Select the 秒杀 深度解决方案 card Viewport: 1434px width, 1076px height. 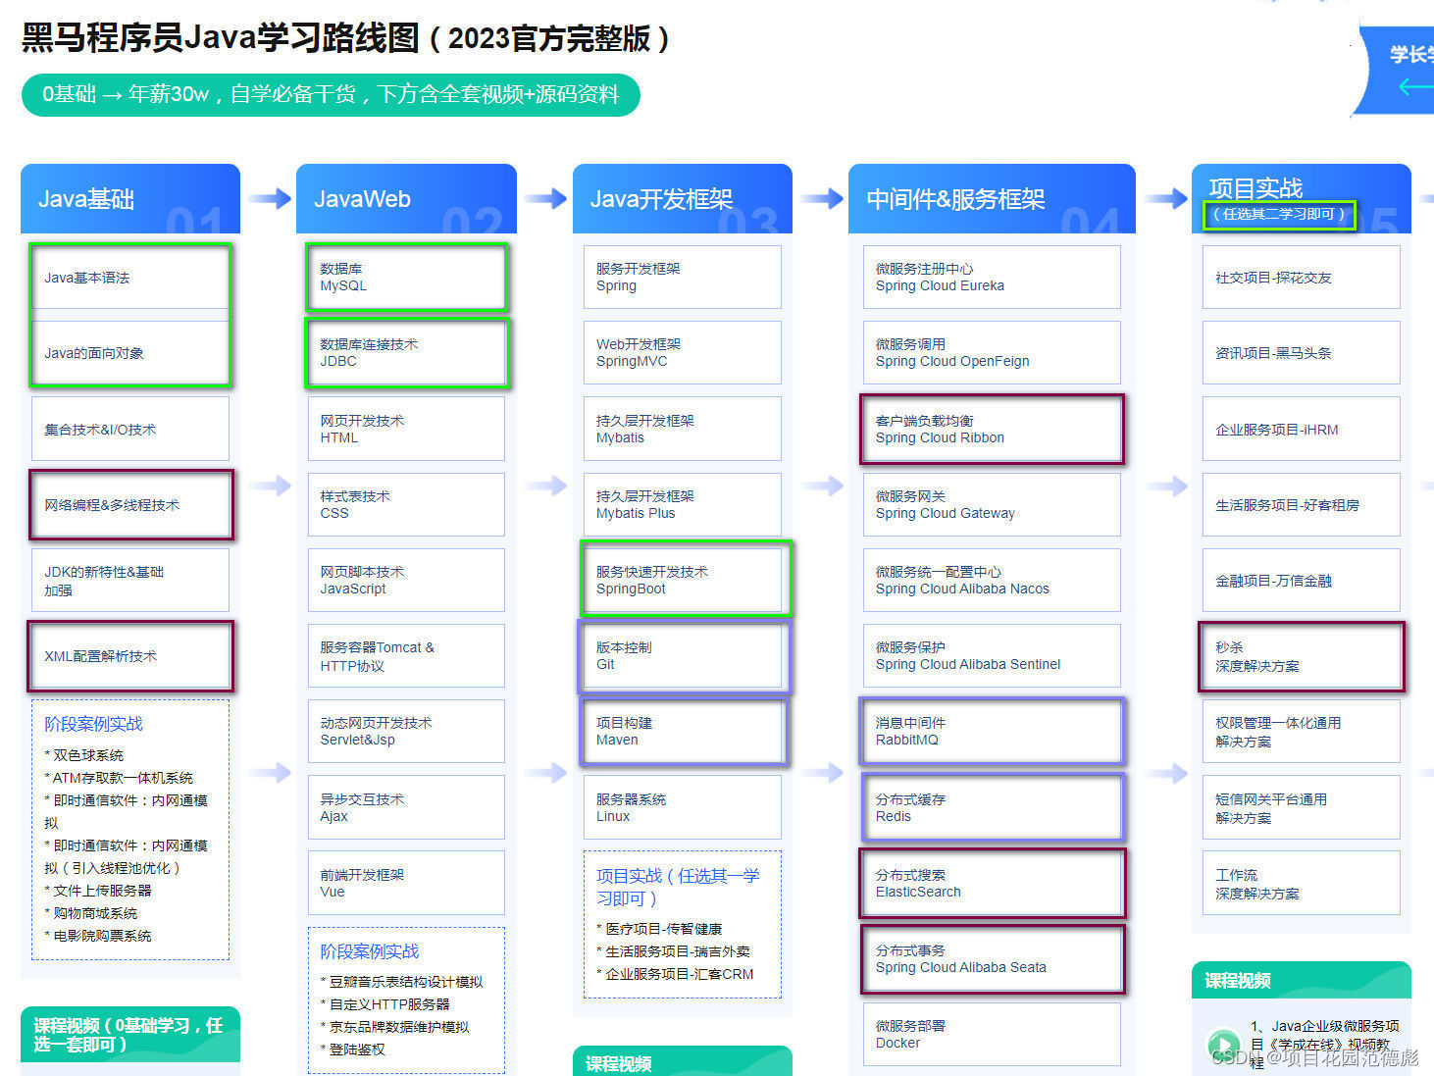(1302, 655)
